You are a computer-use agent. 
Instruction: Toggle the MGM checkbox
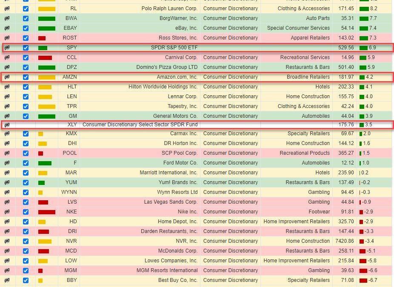(x=26, y=271)
